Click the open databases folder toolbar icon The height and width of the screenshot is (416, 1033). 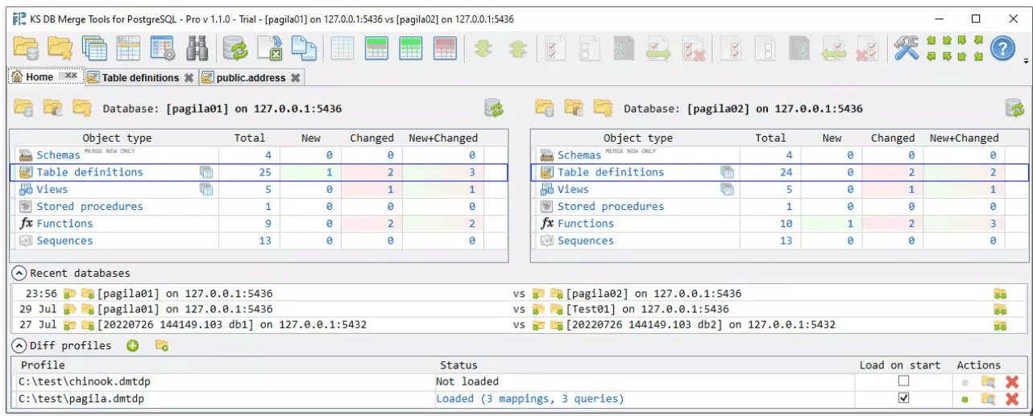(26, 48)
